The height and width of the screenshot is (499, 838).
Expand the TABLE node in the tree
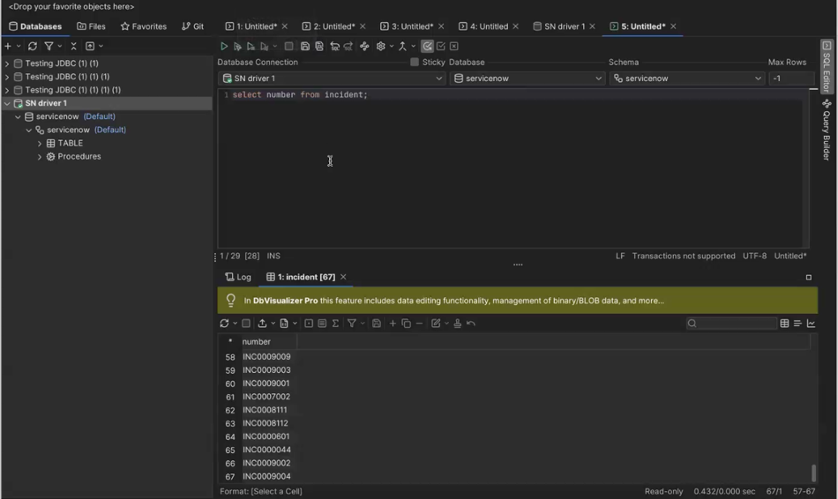point(39,143)
